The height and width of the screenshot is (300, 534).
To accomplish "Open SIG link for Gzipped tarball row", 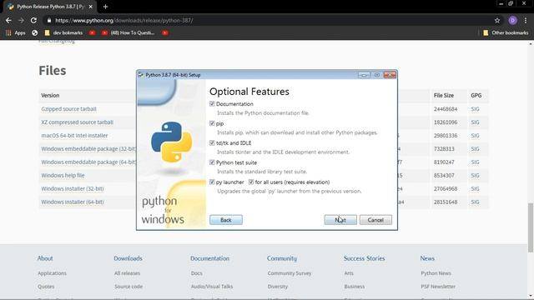I will [475, 109].
